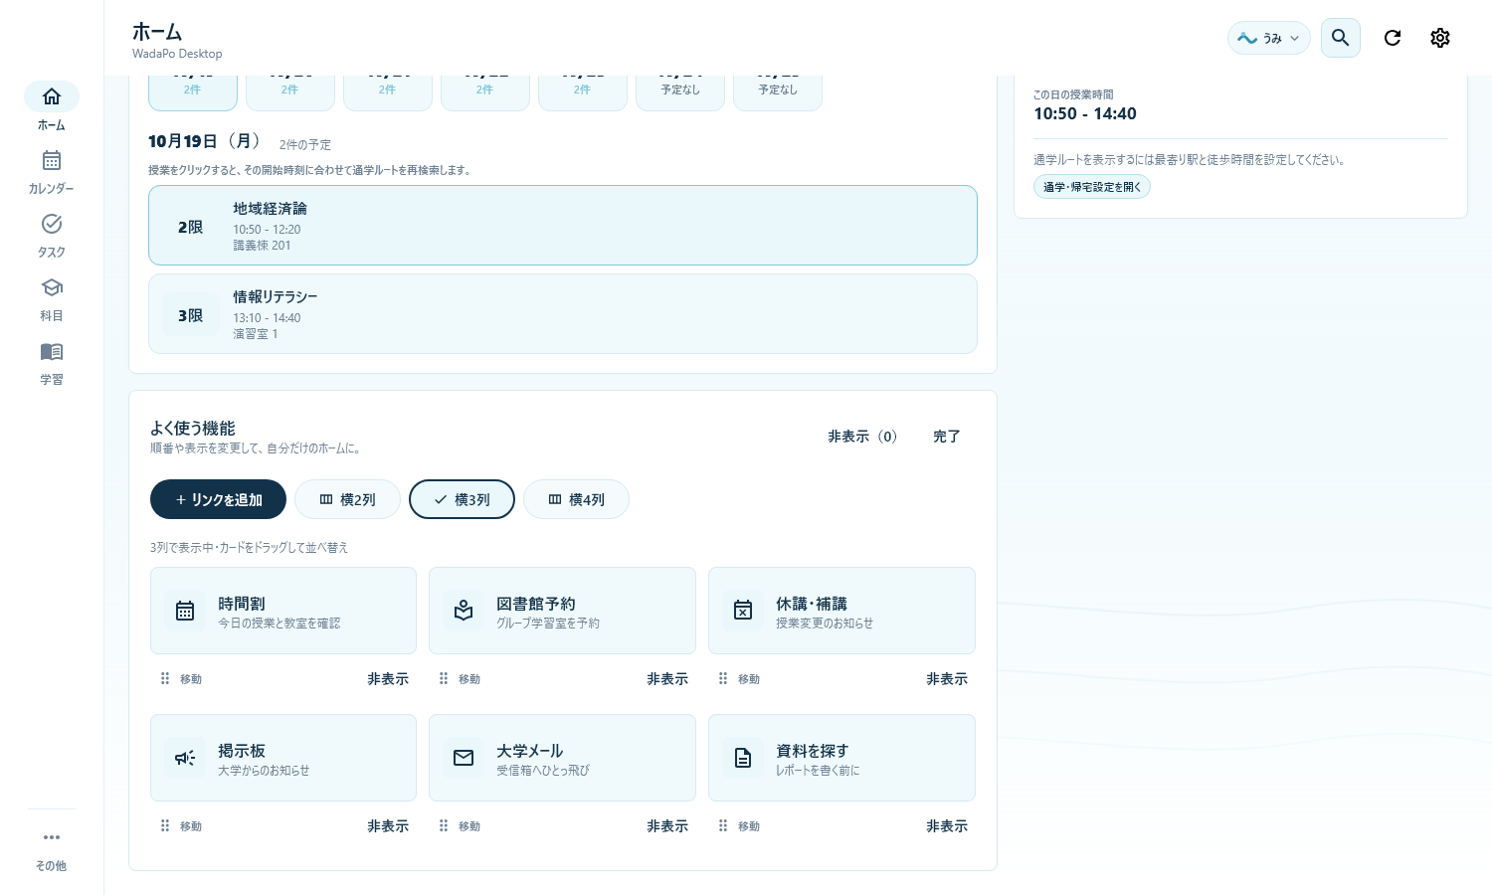Go to タスク in the sidebar

coord(52,236)
